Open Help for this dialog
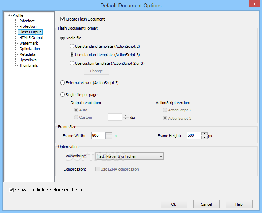Image resolution: width=262 pixels, height=213 pixels. 239,204
